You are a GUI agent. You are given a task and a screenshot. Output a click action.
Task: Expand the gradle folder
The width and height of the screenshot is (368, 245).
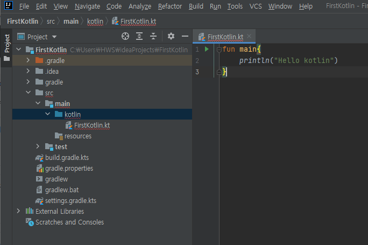point(28,82)
